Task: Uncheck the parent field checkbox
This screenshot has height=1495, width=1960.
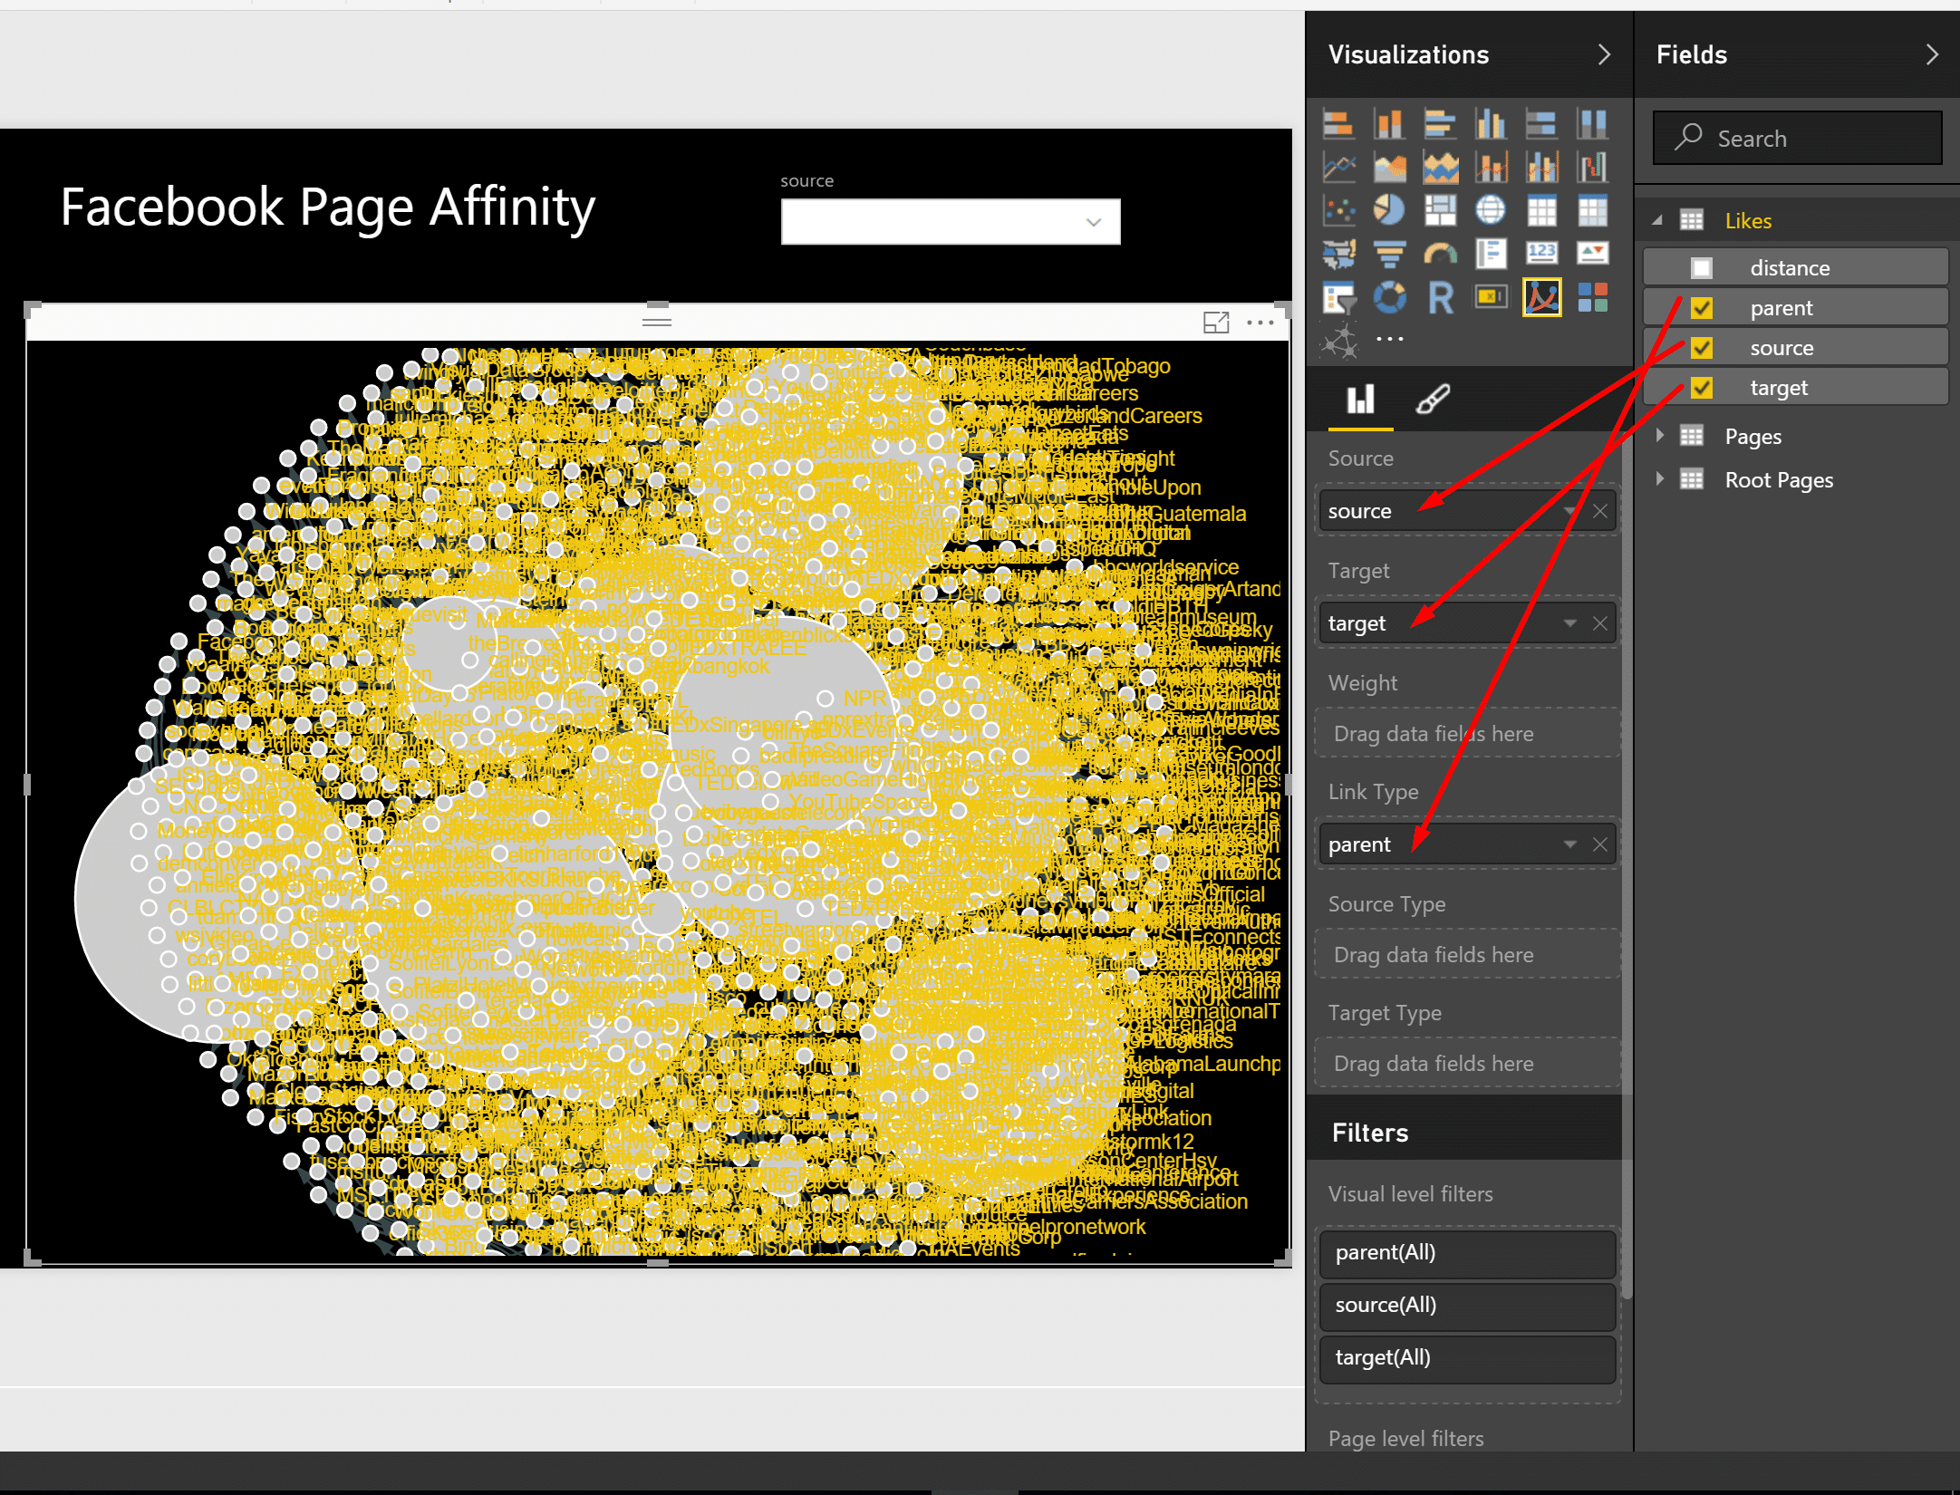Action: click(x=1702, y=308)
